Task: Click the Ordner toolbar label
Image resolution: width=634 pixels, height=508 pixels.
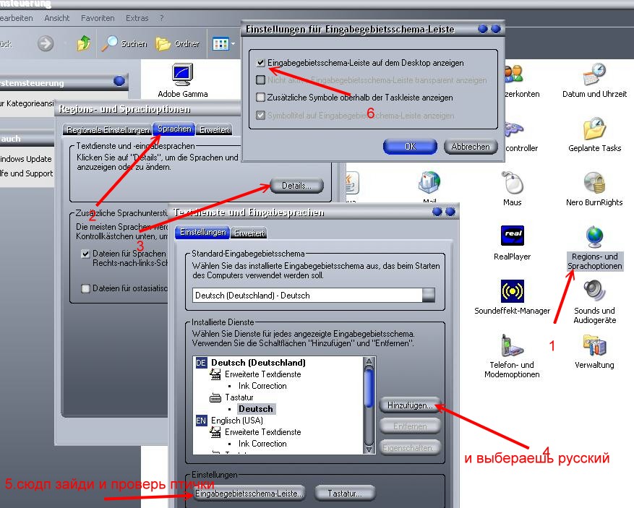Action: point(187,43)
